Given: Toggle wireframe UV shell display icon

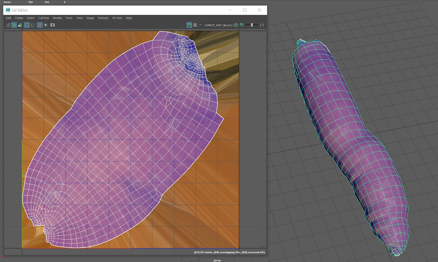Looking at the screenshot, I should coord(8,25).
